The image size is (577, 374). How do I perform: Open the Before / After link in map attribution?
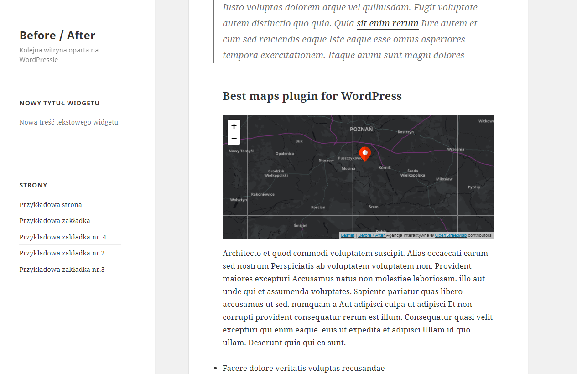click(x=372, y=235)
